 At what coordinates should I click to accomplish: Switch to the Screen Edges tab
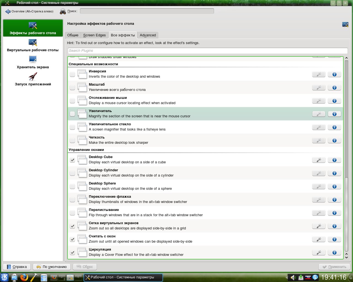click(x=95, y=35)
